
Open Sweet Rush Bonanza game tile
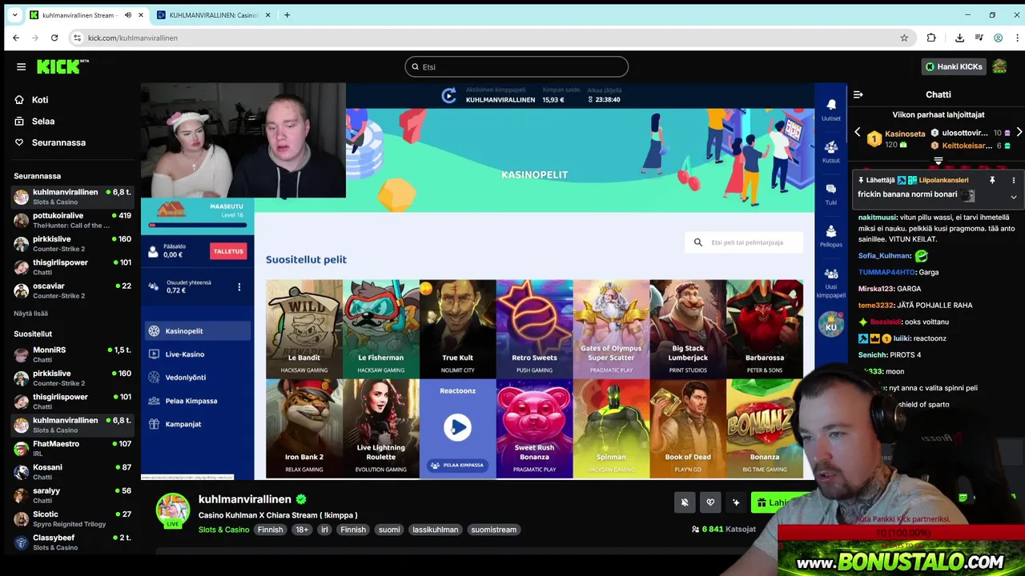point(534,428)
